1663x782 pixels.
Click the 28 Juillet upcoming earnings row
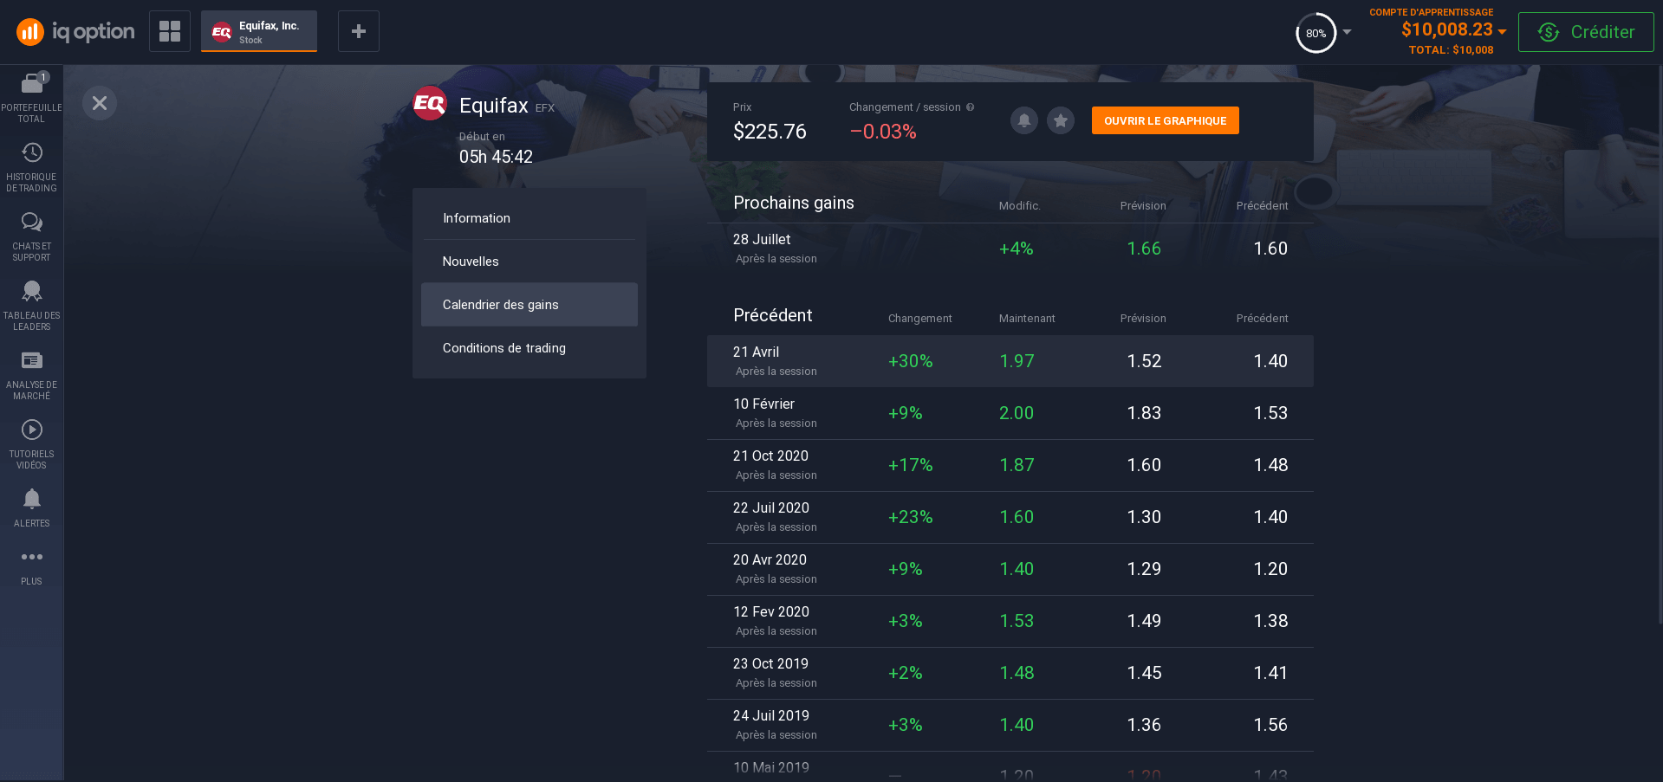1010,249
